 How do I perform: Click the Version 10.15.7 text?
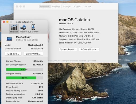pyautogui.click(x=66, y=23)
